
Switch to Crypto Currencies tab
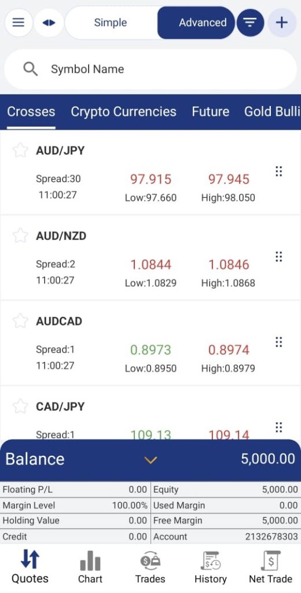pos(124,112)
